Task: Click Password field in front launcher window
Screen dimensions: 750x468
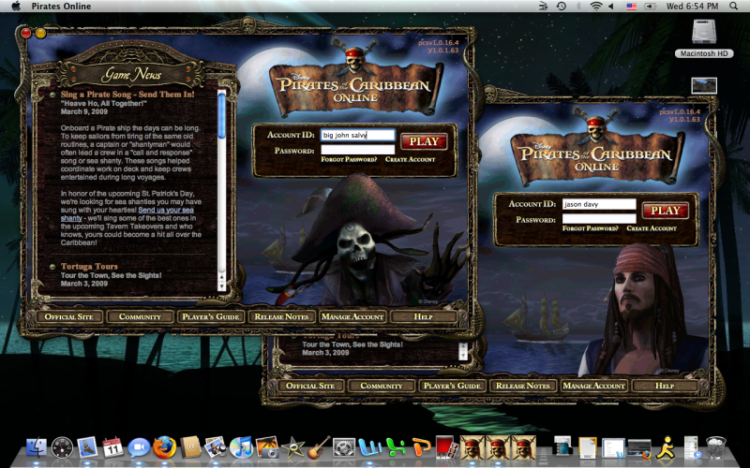Action: 358,150
